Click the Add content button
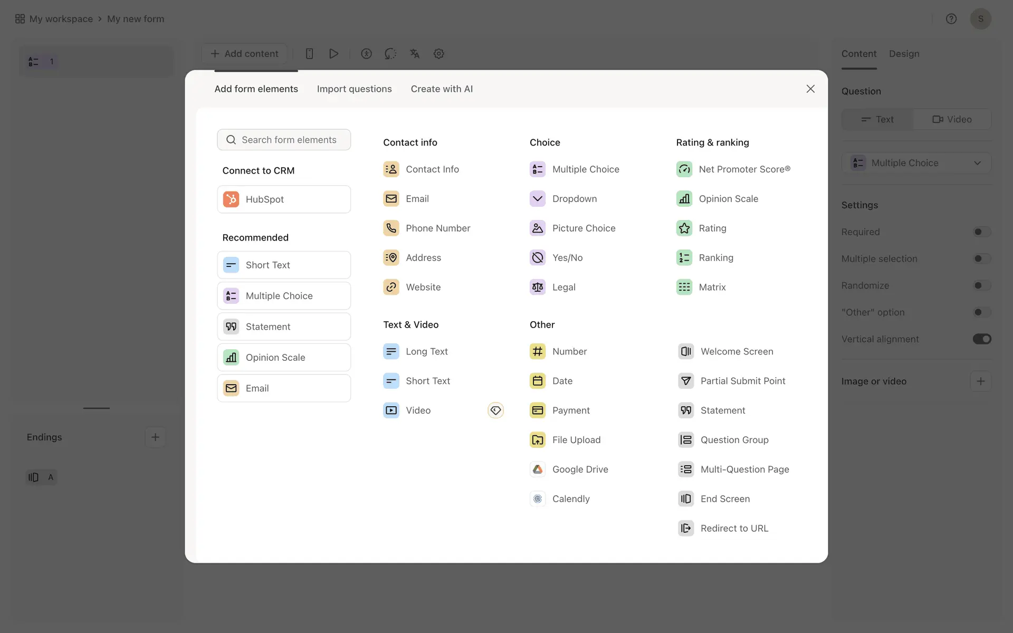 244,54
